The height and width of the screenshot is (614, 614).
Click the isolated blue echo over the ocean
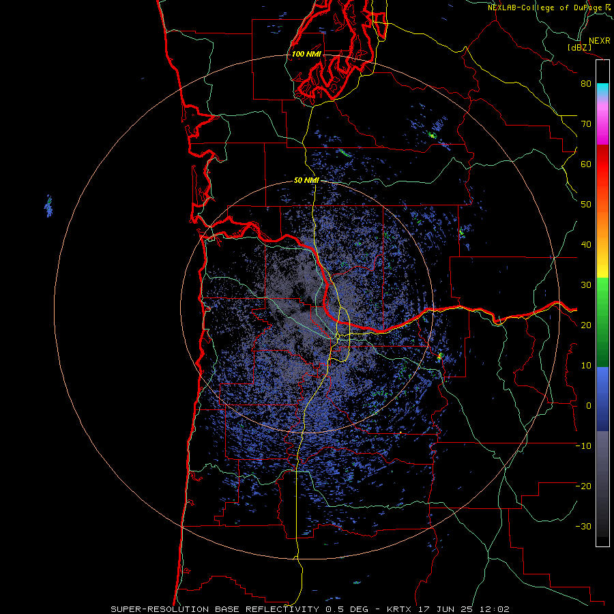[48, 206]
